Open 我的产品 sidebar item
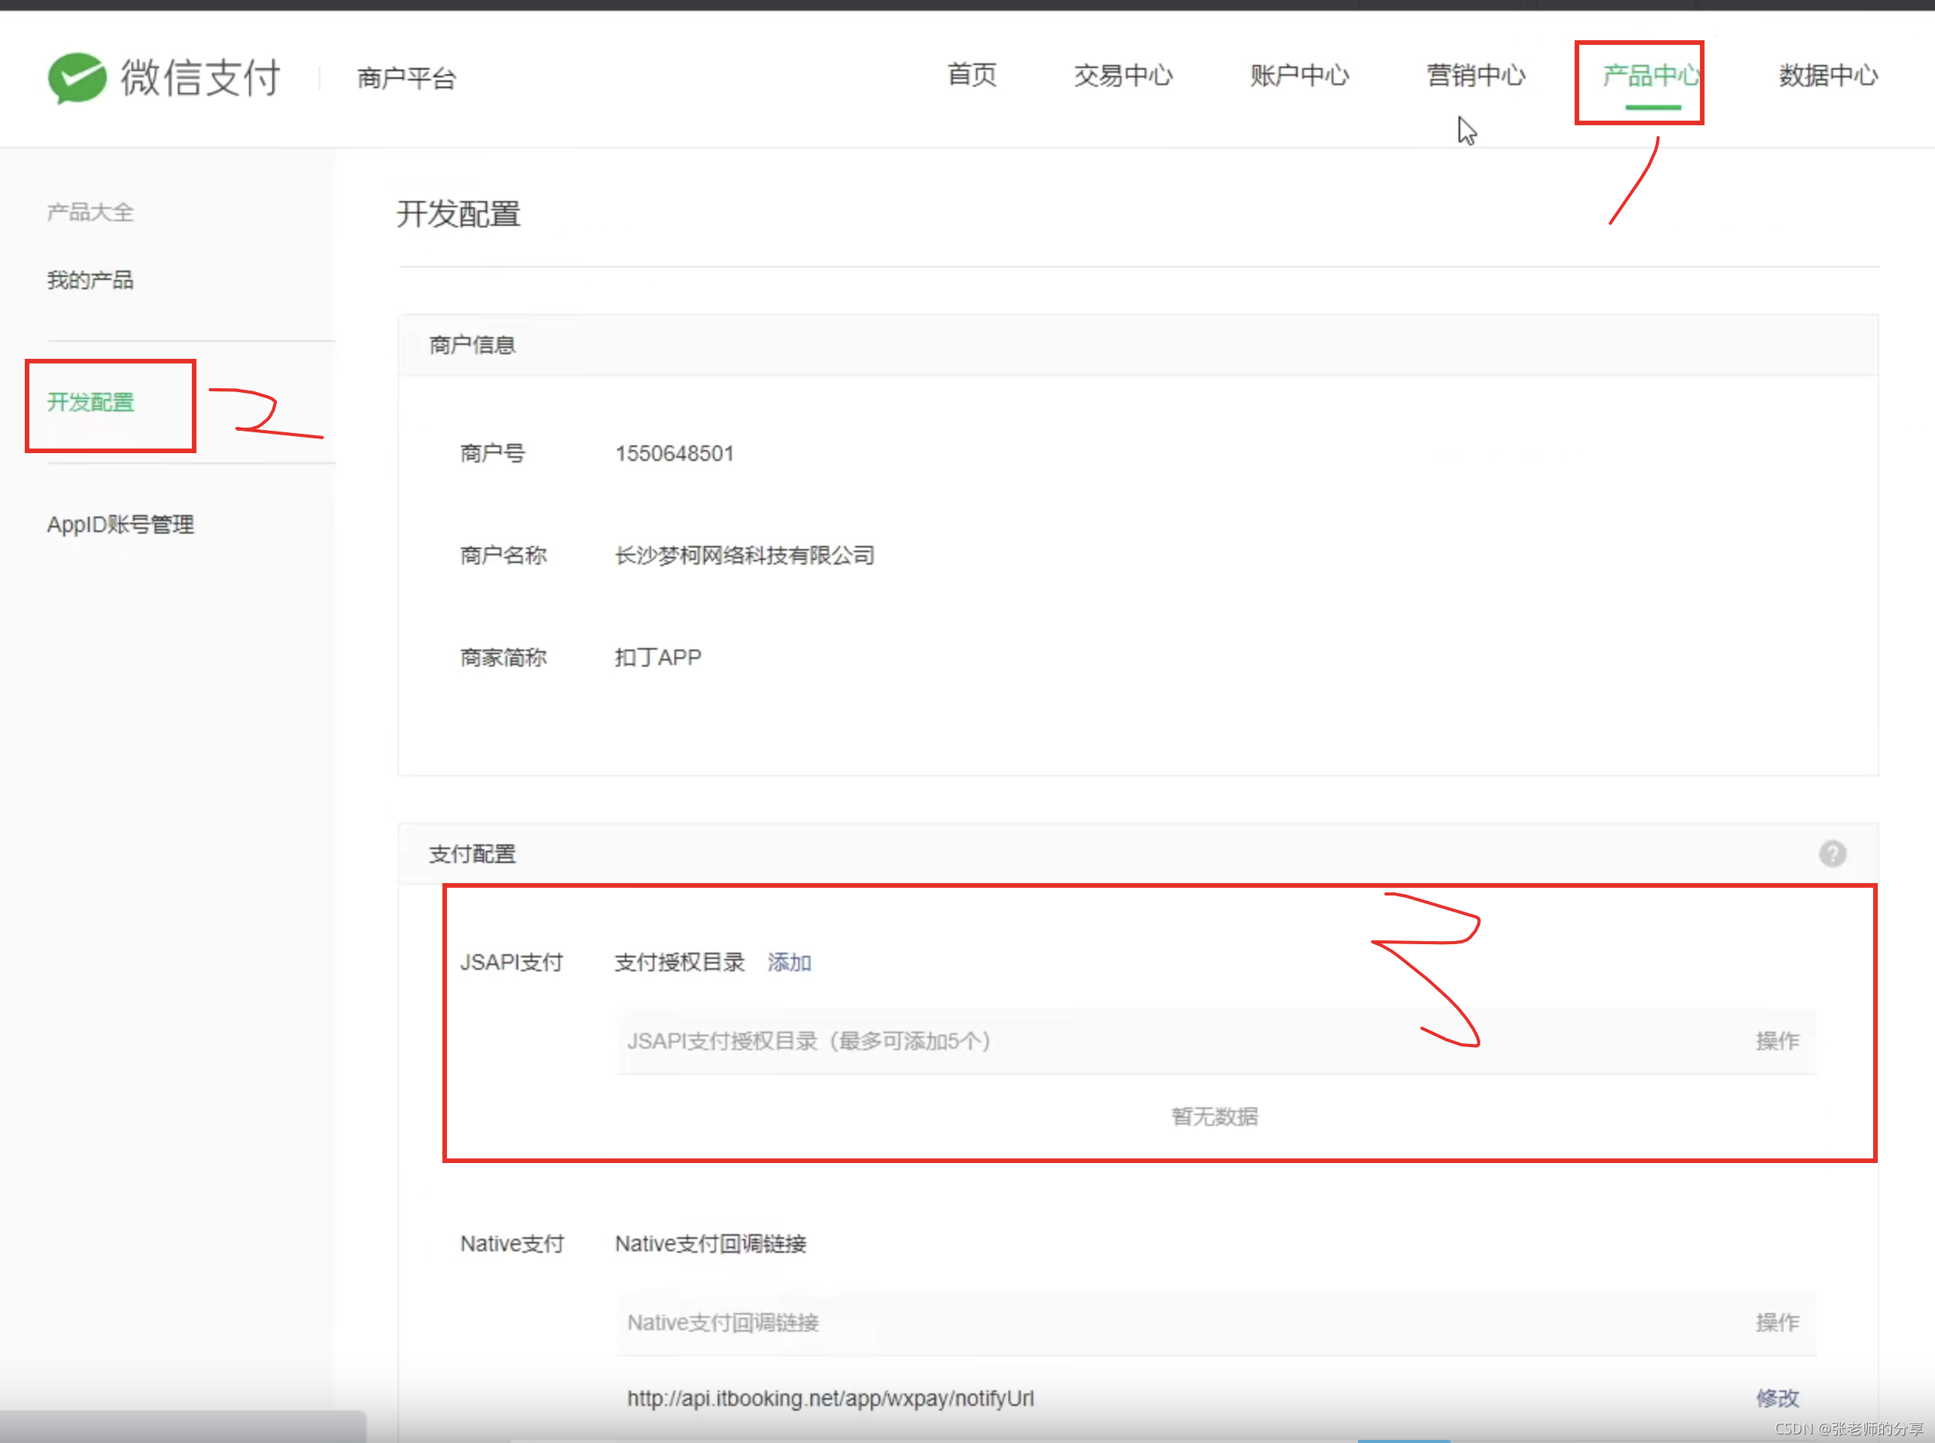This screenshot has width=1935, height=1443. (x=90, y=281)
